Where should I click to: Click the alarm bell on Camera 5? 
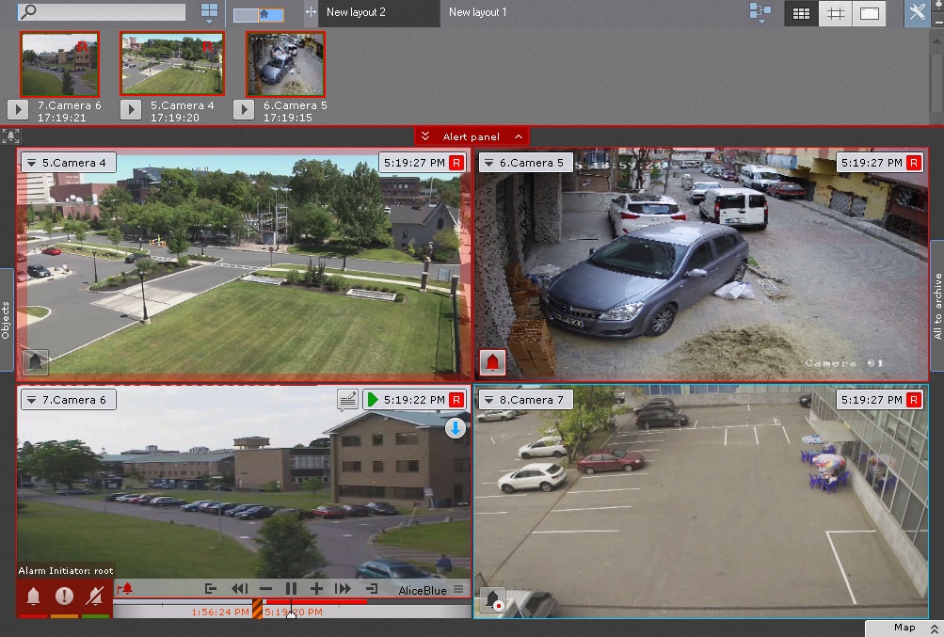tap(492, 361)
